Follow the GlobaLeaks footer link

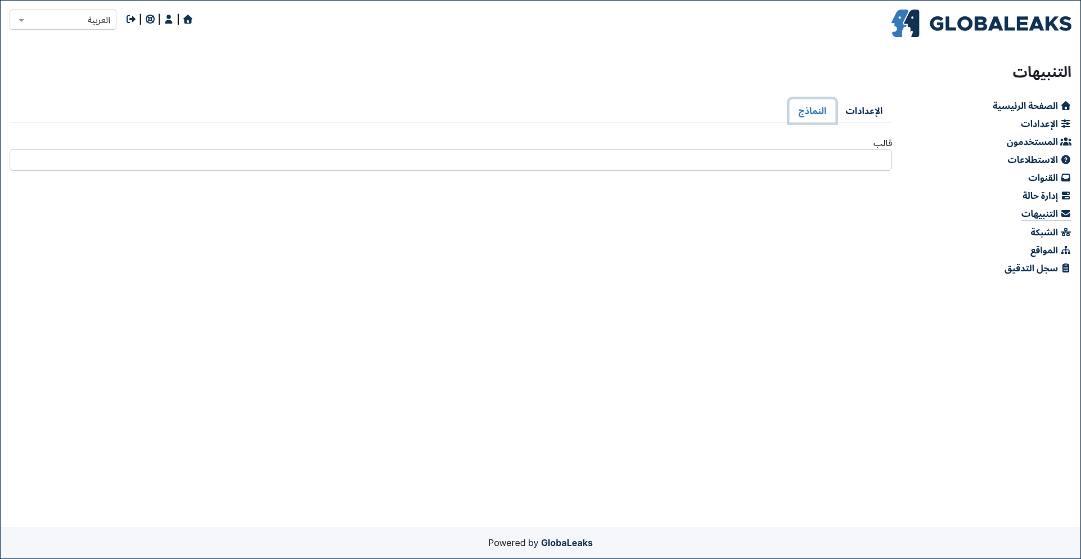[x=566, y=543]
